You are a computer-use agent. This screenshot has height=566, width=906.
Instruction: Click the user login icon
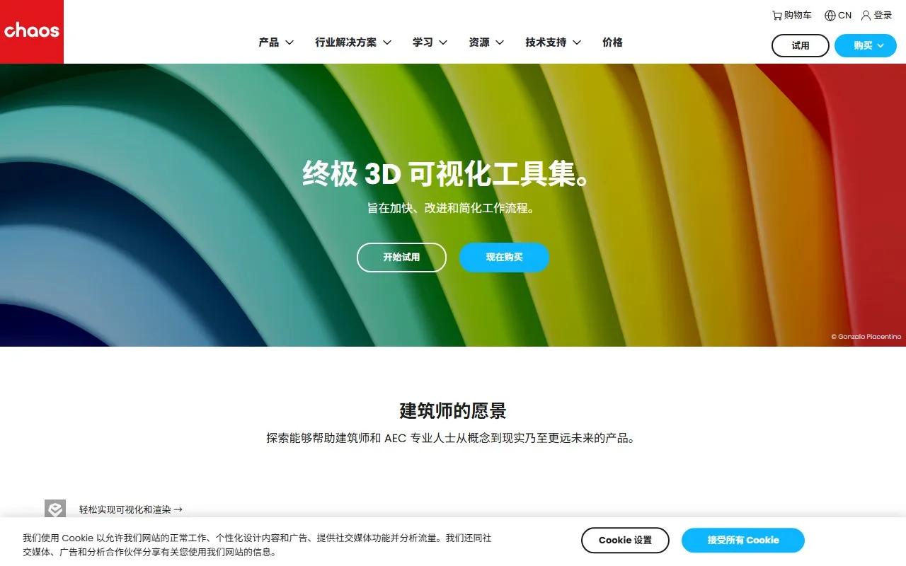tap(866, 16)
